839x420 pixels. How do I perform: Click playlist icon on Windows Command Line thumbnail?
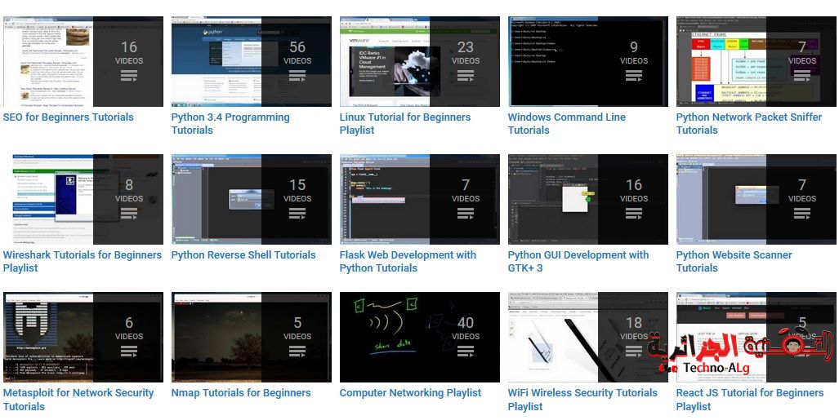click(634, 76)
